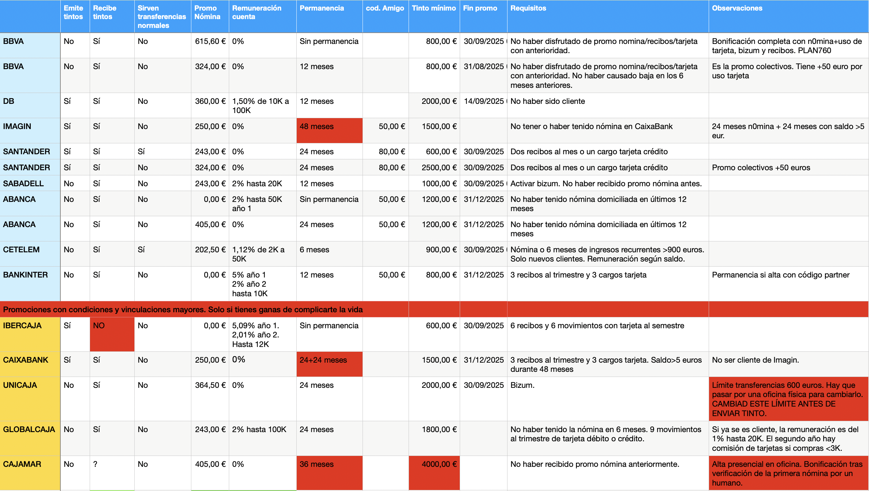Screen dimensions: 869x491
Task: Select 'Promo colectivos +50 euros' observation
Action: (789, 167)
